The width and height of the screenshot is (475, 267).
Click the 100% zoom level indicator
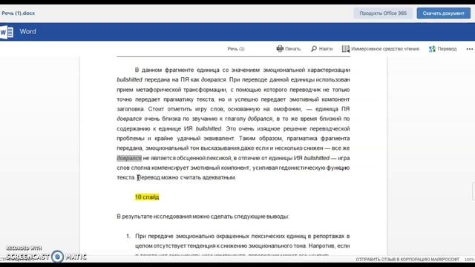469,260
